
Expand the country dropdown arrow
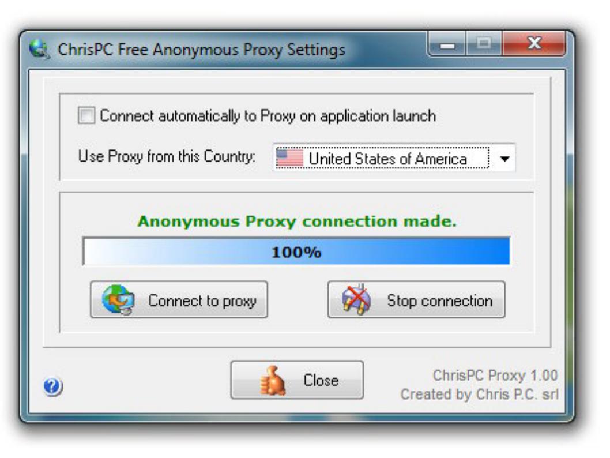[504, 159]
